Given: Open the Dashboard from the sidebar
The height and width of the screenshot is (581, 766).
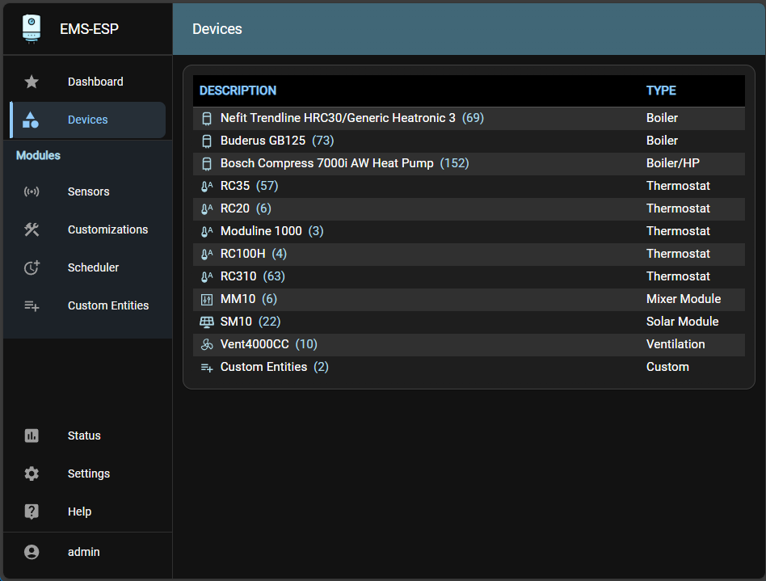Looking at the screenshot, I should point(95,82).
